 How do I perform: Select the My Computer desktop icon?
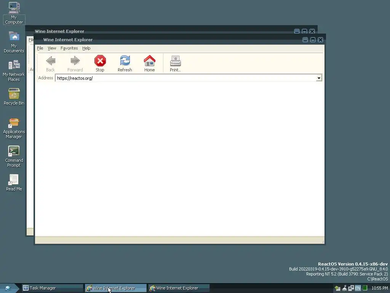coord(14,13)
